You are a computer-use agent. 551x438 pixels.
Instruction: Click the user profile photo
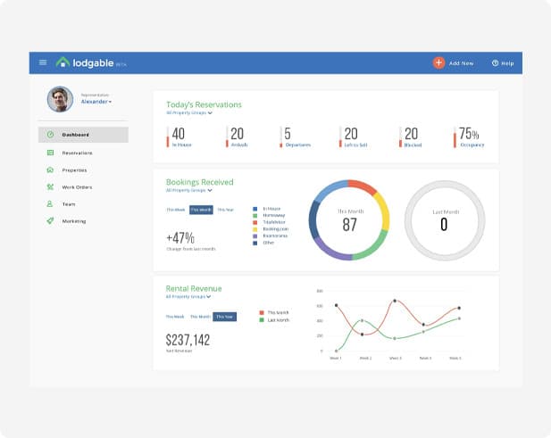60,98
